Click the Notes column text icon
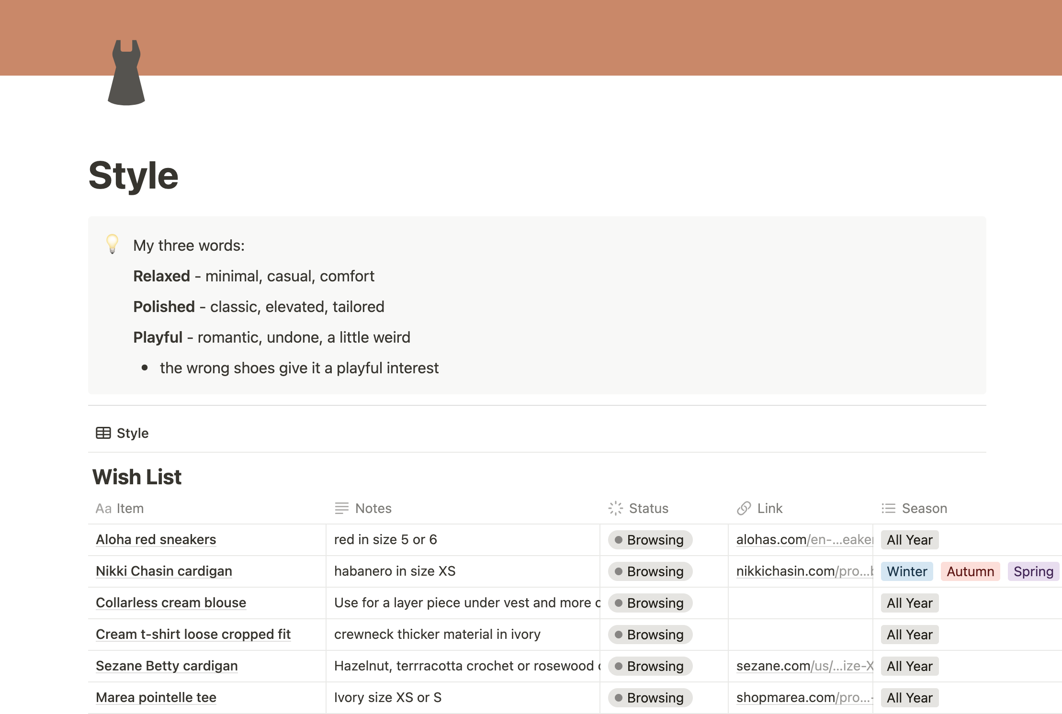Viewport: 1062px width, 714px height. tap(341, 508)
